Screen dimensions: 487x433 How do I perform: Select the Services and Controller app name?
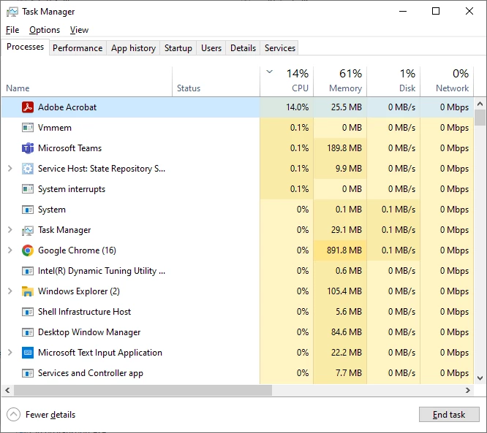click(91, 373)
